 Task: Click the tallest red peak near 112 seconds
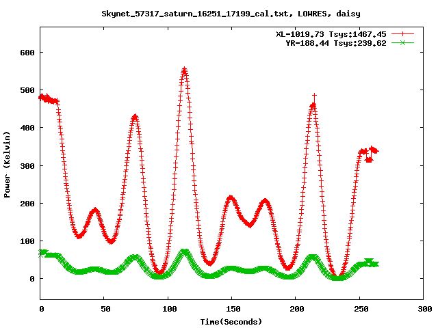coord(184,70)
